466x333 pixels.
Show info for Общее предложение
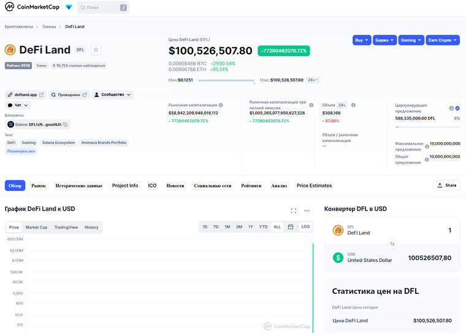coord(427,160)
